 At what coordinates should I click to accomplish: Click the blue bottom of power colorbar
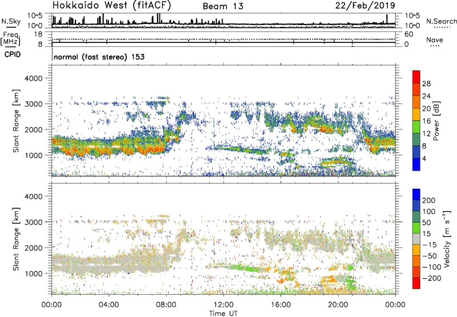tap(416, 164)
